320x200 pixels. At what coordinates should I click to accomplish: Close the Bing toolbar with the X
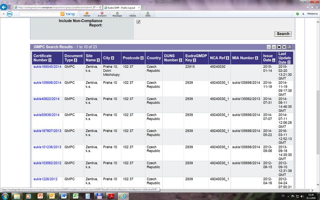click(x=4, y=14)
